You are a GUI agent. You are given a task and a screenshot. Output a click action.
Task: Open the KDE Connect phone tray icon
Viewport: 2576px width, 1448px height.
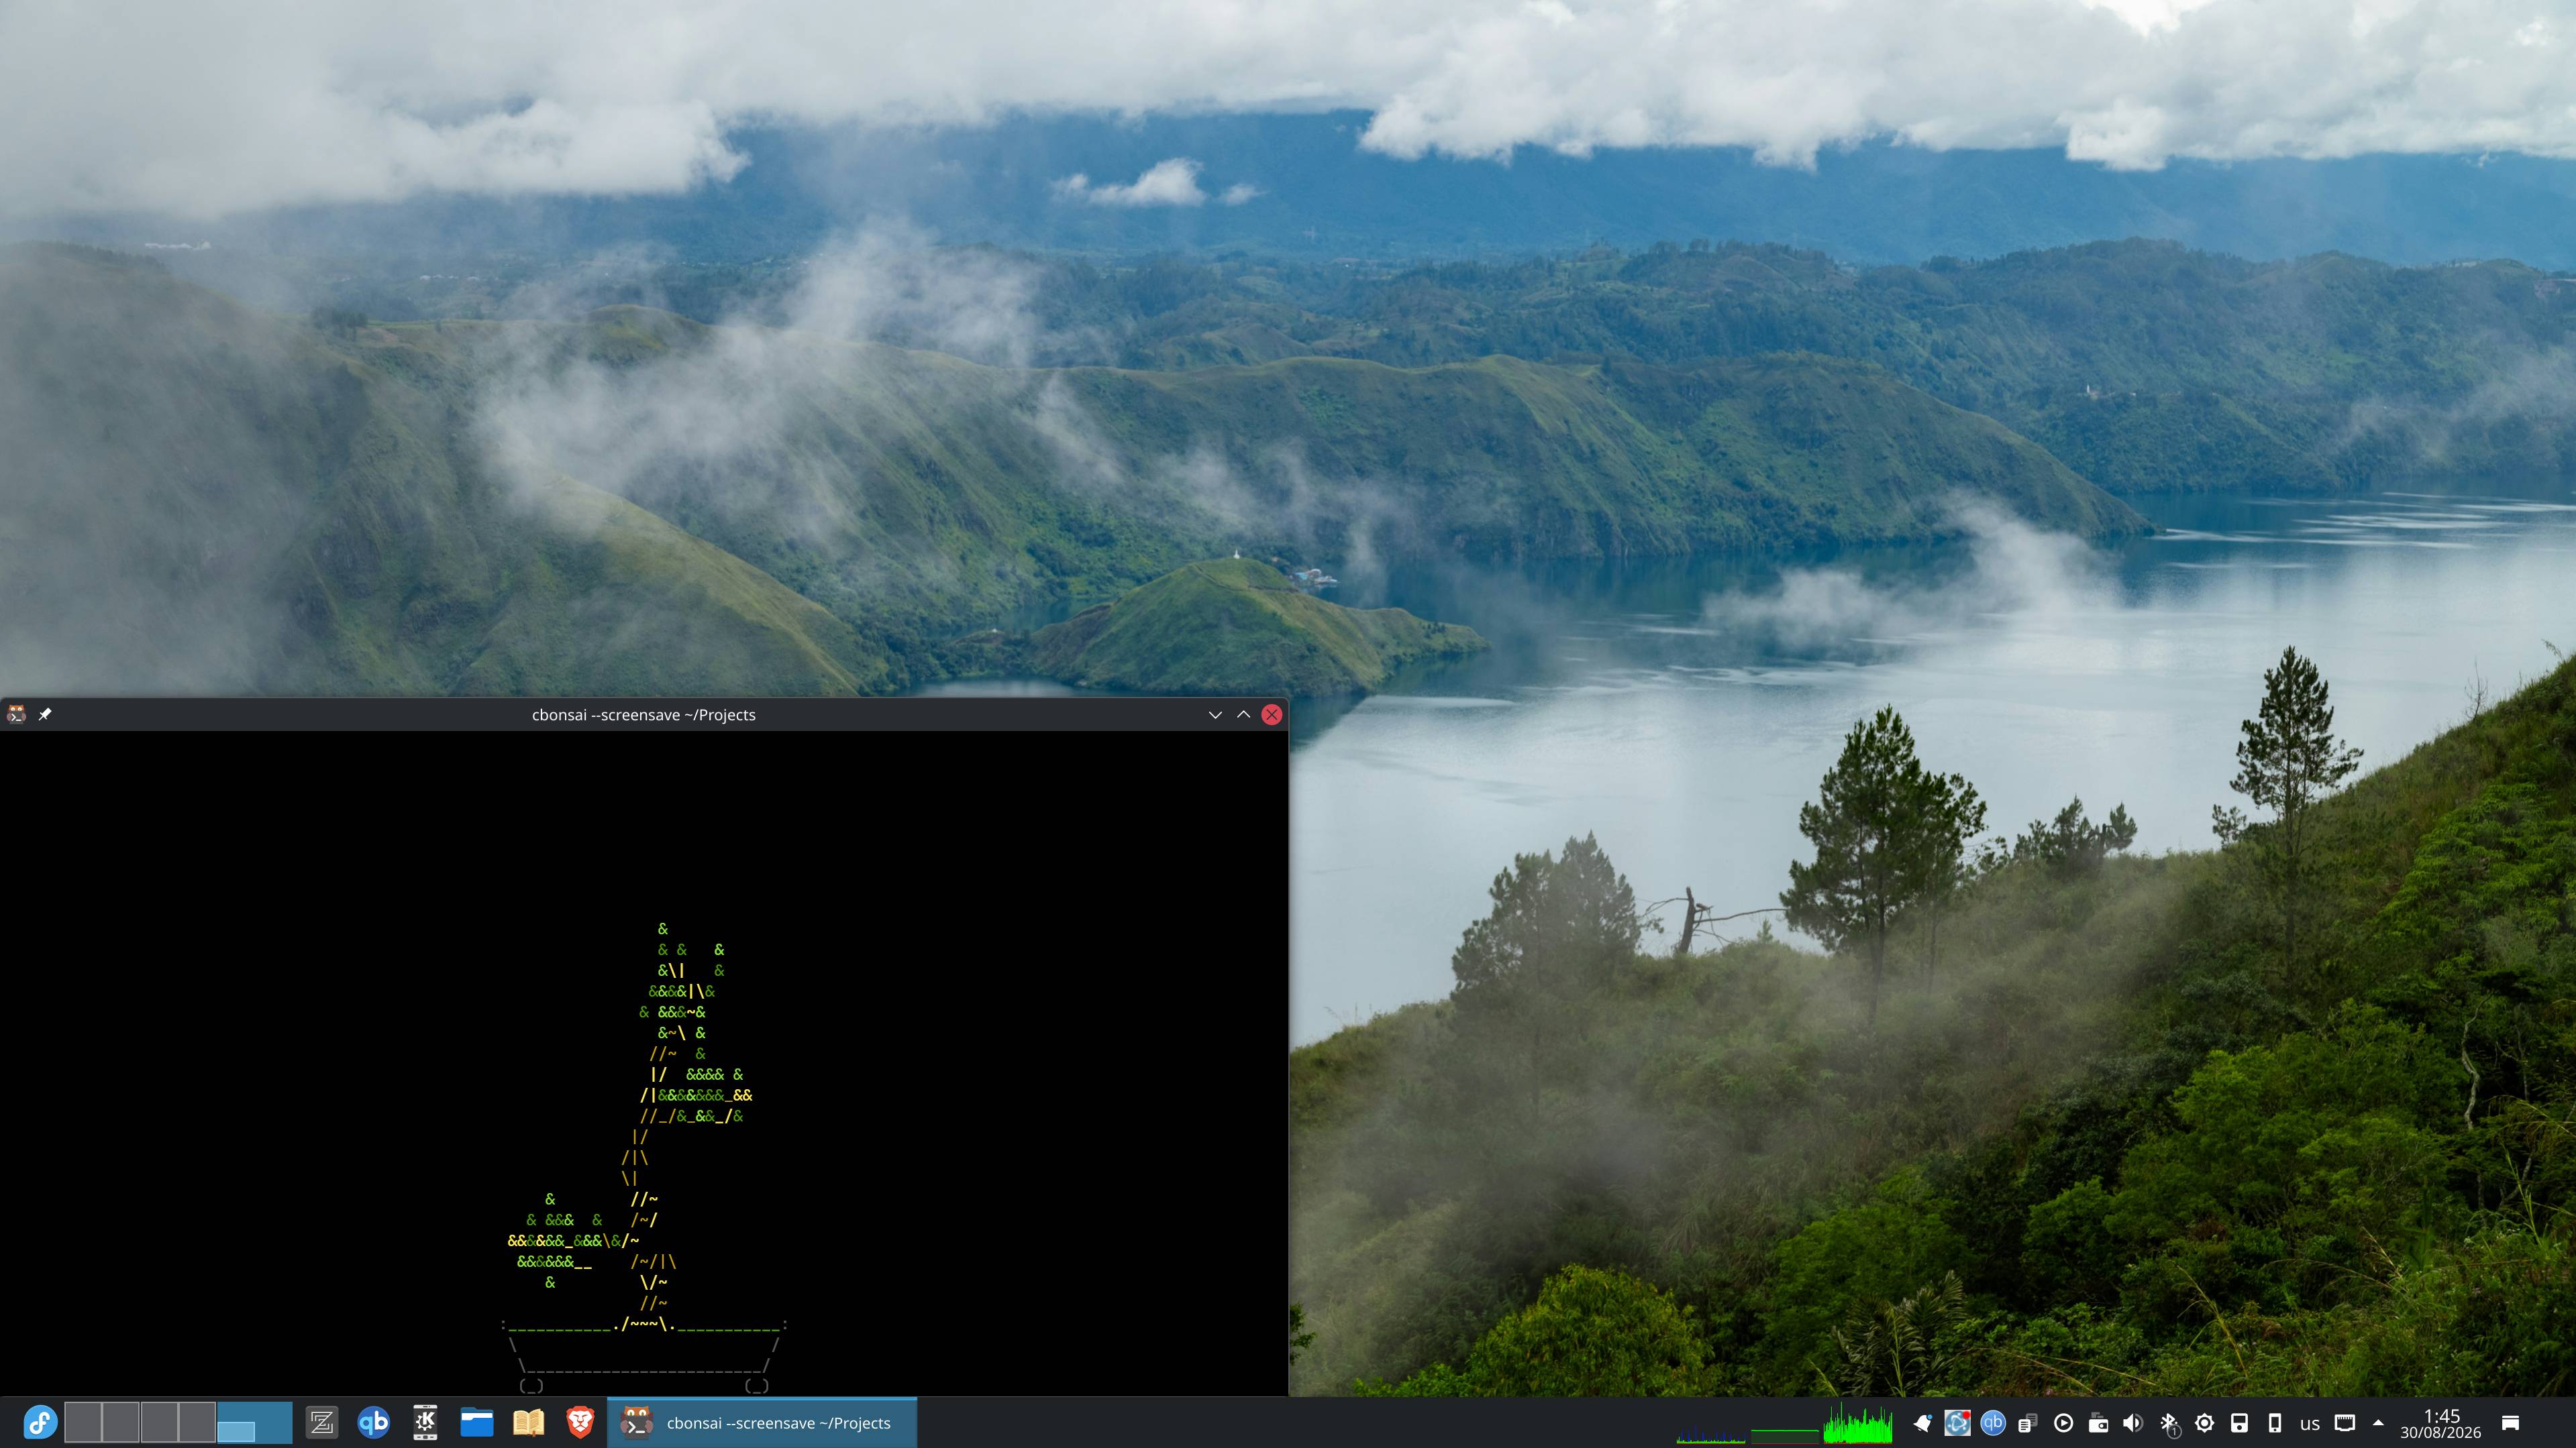coord(2274,1423)
